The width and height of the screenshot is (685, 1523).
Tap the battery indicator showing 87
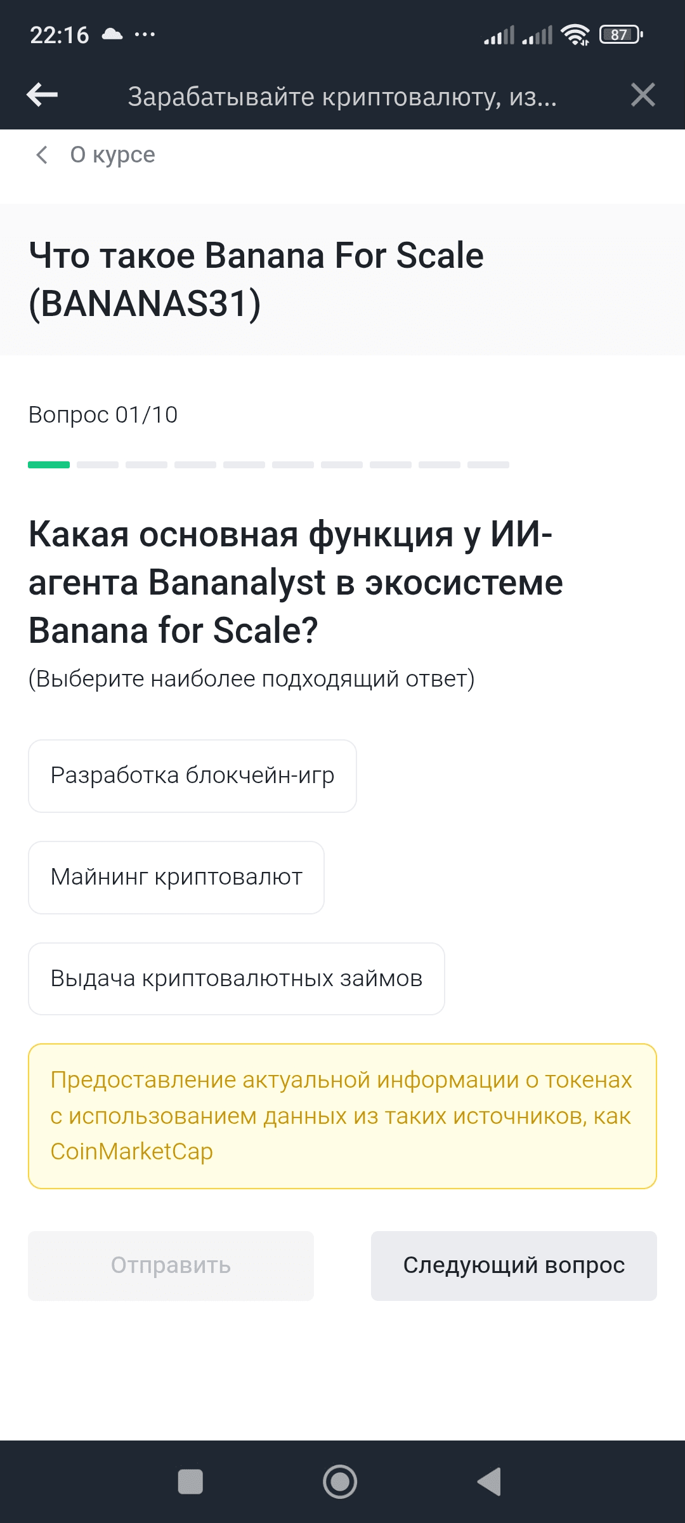(x=620, y=35)
